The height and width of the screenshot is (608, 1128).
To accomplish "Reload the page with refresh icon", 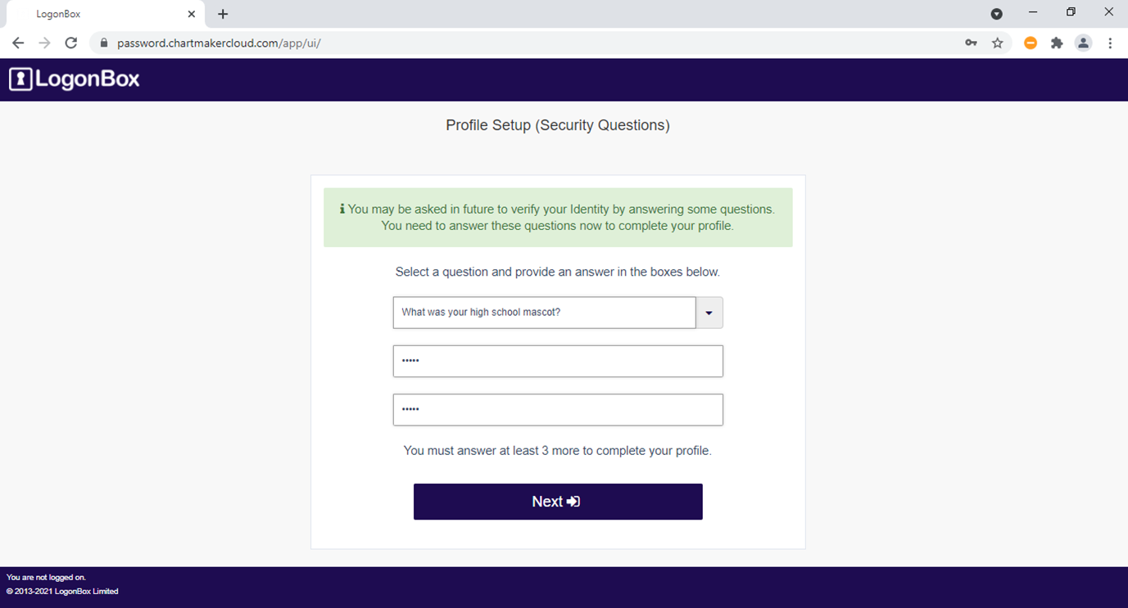I will [x=71, y=43].
